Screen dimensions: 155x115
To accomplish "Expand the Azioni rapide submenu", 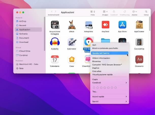I will coord(110,97).
